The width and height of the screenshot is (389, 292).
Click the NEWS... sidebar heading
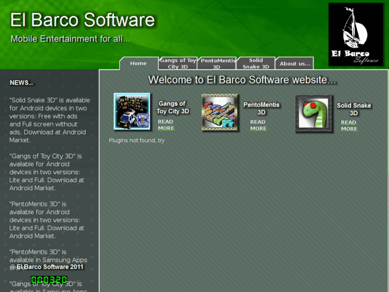tap(21, 83)
